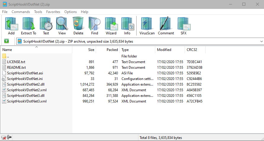
Task: Open the Options menu
Action: [71, 12]
